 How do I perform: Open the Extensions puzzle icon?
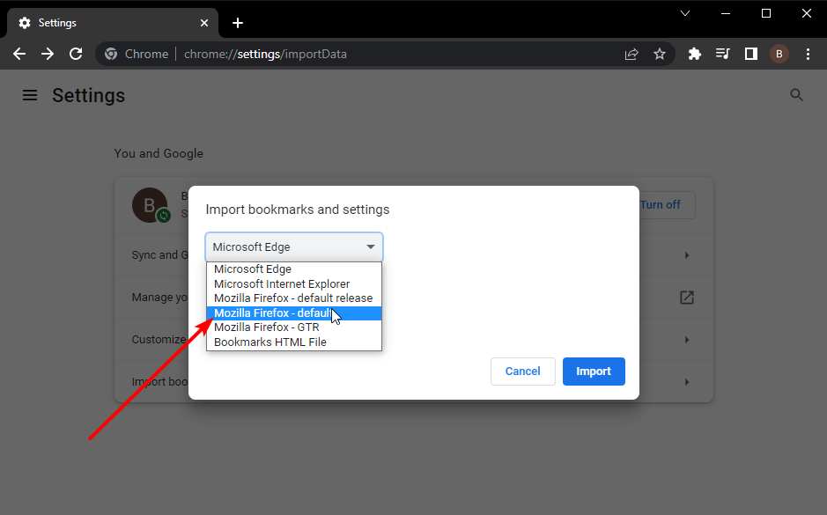click(695, 54)
